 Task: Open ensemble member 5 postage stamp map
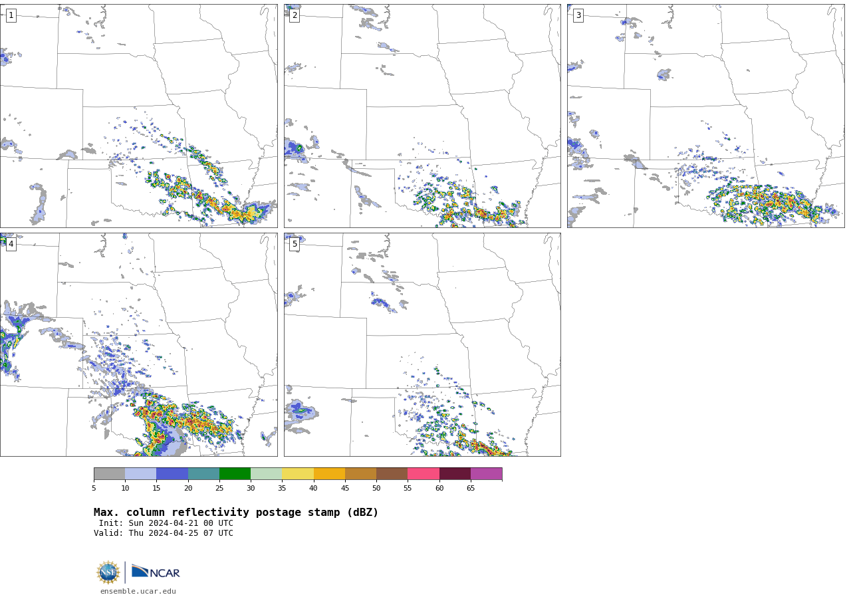[422, 344]
